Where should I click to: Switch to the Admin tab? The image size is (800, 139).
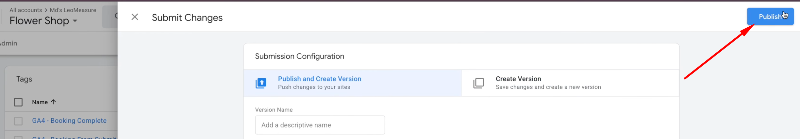pos(8,43)
